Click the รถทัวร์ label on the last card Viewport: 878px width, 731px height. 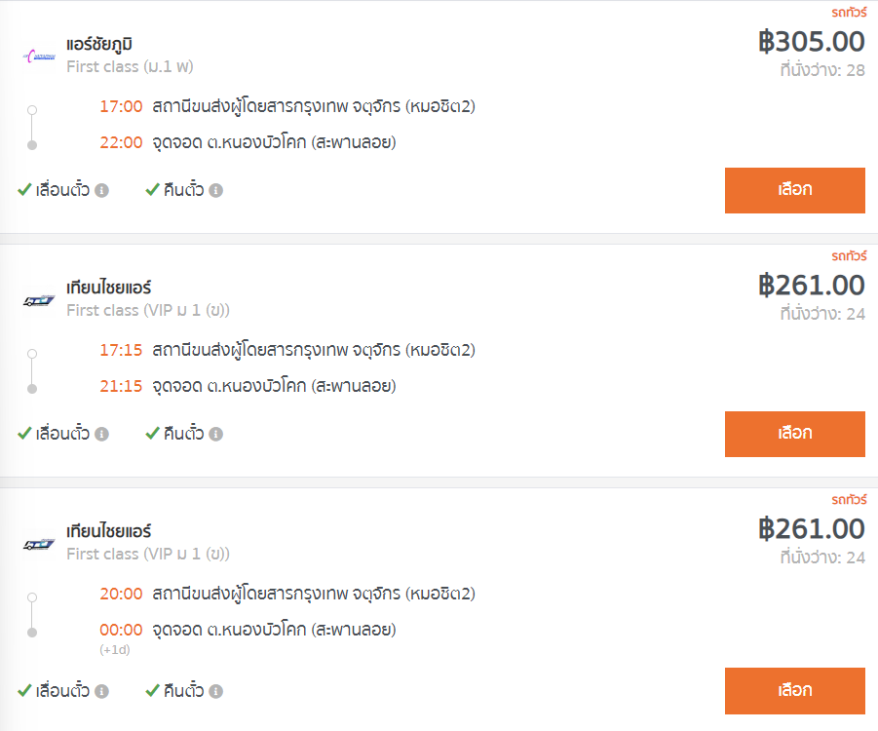[x=849, y=500]
